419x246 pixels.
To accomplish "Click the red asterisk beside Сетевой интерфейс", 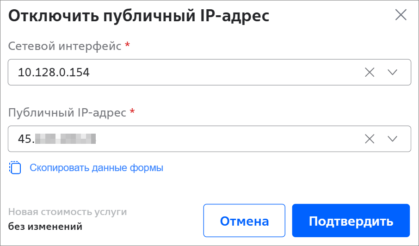I will 128,44.
